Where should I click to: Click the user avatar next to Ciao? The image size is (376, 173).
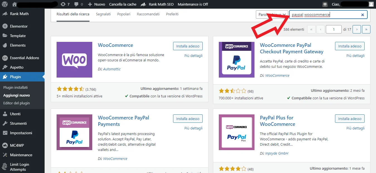point(371,4)
